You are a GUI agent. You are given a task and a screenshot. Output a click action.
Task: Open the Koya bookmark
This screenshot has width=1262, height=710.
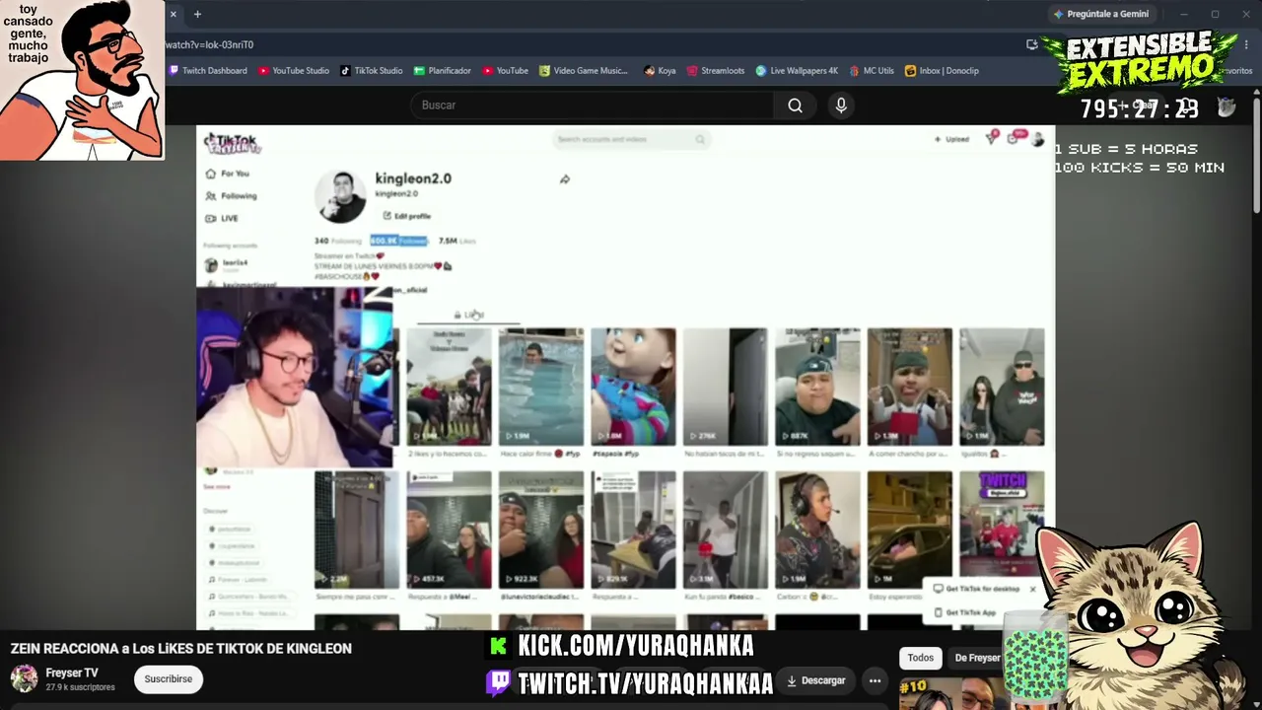pyautogui.click(x=660, y=71)
